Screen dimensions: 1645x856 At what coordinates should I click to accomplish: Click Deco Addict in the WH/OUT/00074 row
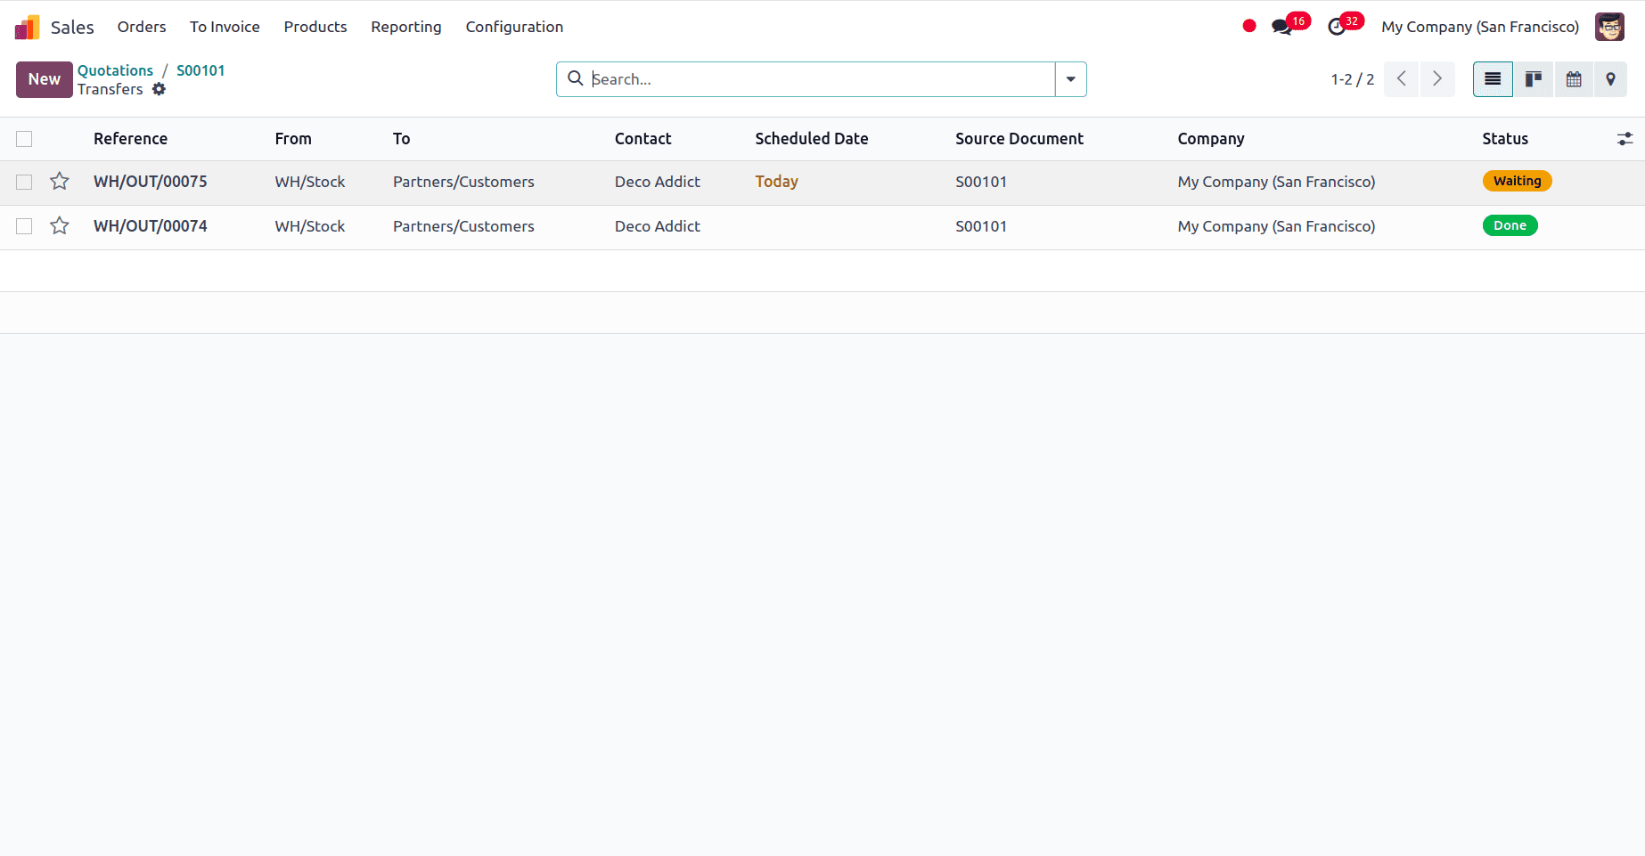click(657, 226)
